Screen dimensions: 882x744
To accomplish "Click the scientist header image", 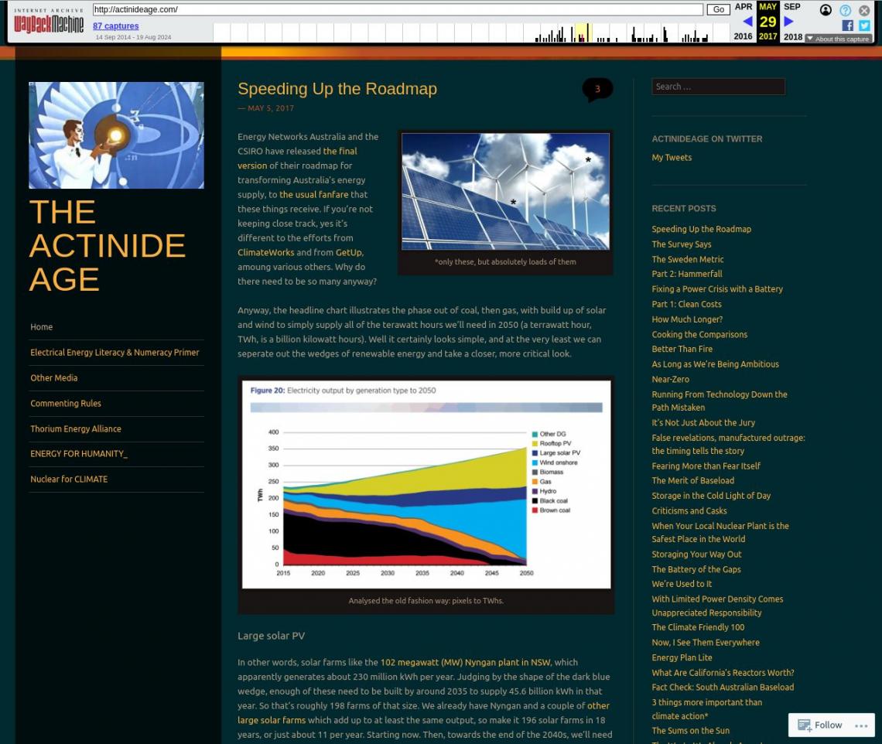I will [x=116, y=135].
